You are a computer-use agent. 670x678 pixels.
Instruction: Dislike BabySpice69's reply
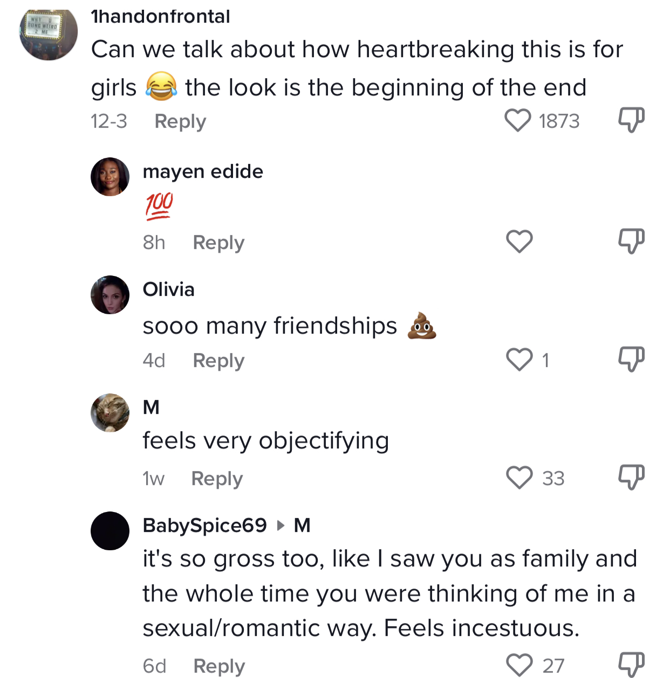(x=631, y=665)
